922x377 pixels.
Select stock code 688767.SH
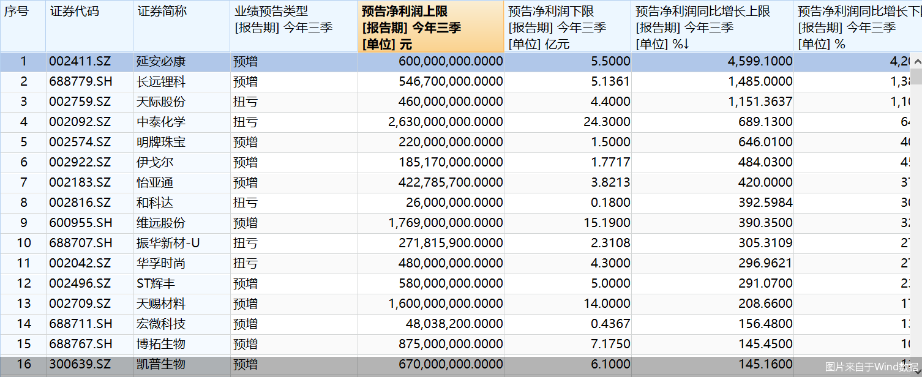(81, 344)
